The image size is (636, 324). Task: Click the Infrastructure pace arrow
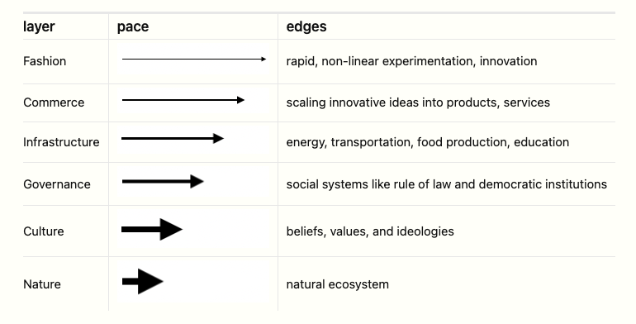pos(173,139)
